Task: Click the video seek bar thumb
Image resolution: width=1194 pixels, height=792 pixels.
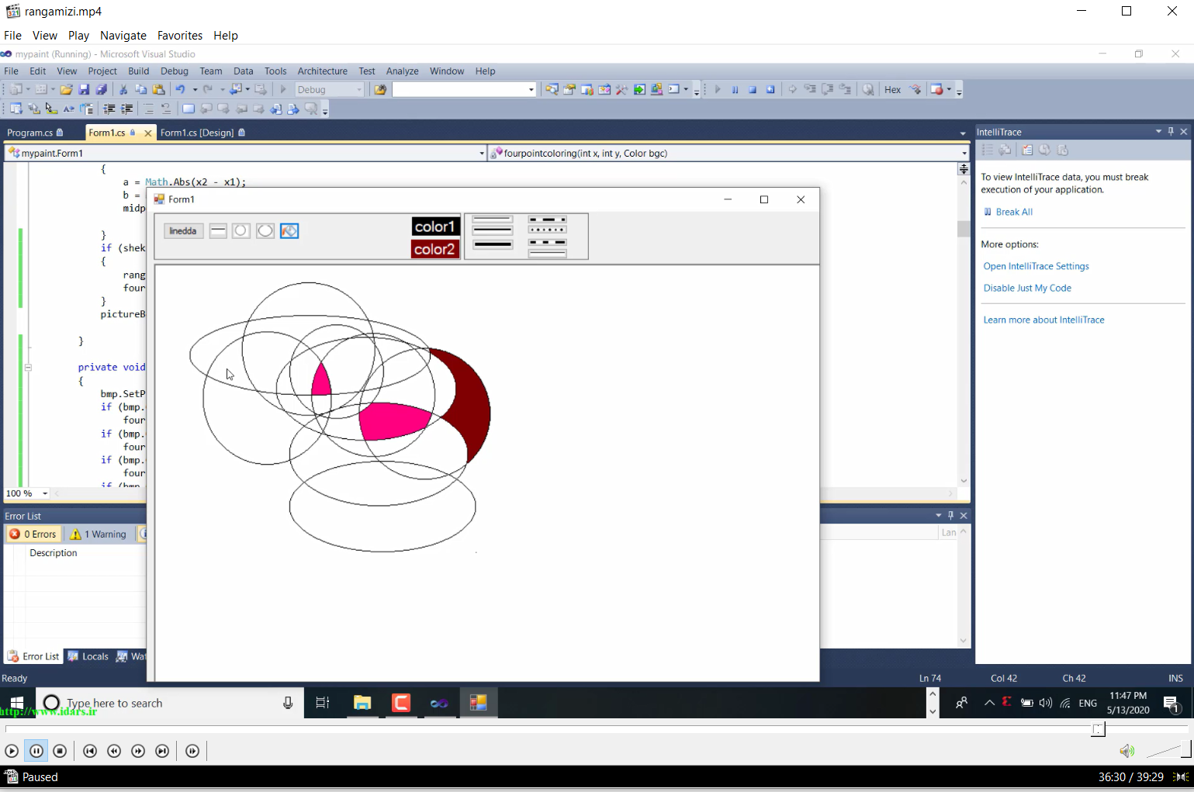Action: [x=1098, y=730]
